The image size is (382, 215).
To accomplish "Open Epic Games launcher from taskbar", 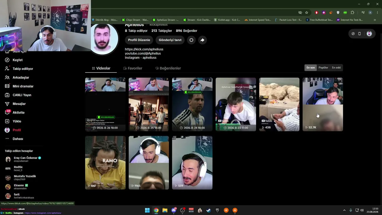I will tap(218, 210).
